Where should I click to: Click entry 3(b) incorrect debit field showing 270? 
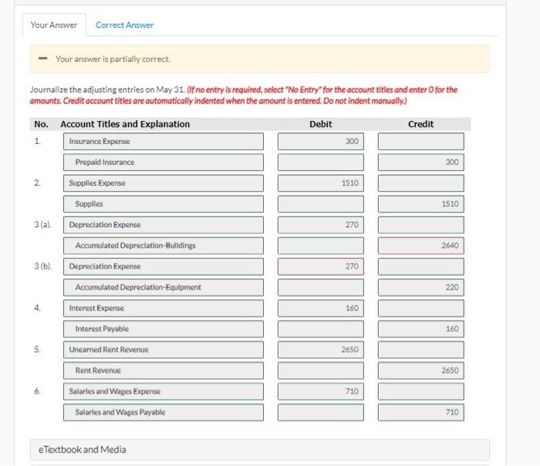(x=321, y=267)
